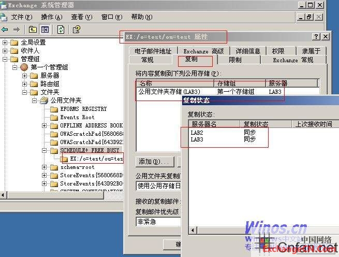Expand the OFFLINE ADDRESS BOOK node
This screenshot has width=339, height=257.
tap(45, 125)
